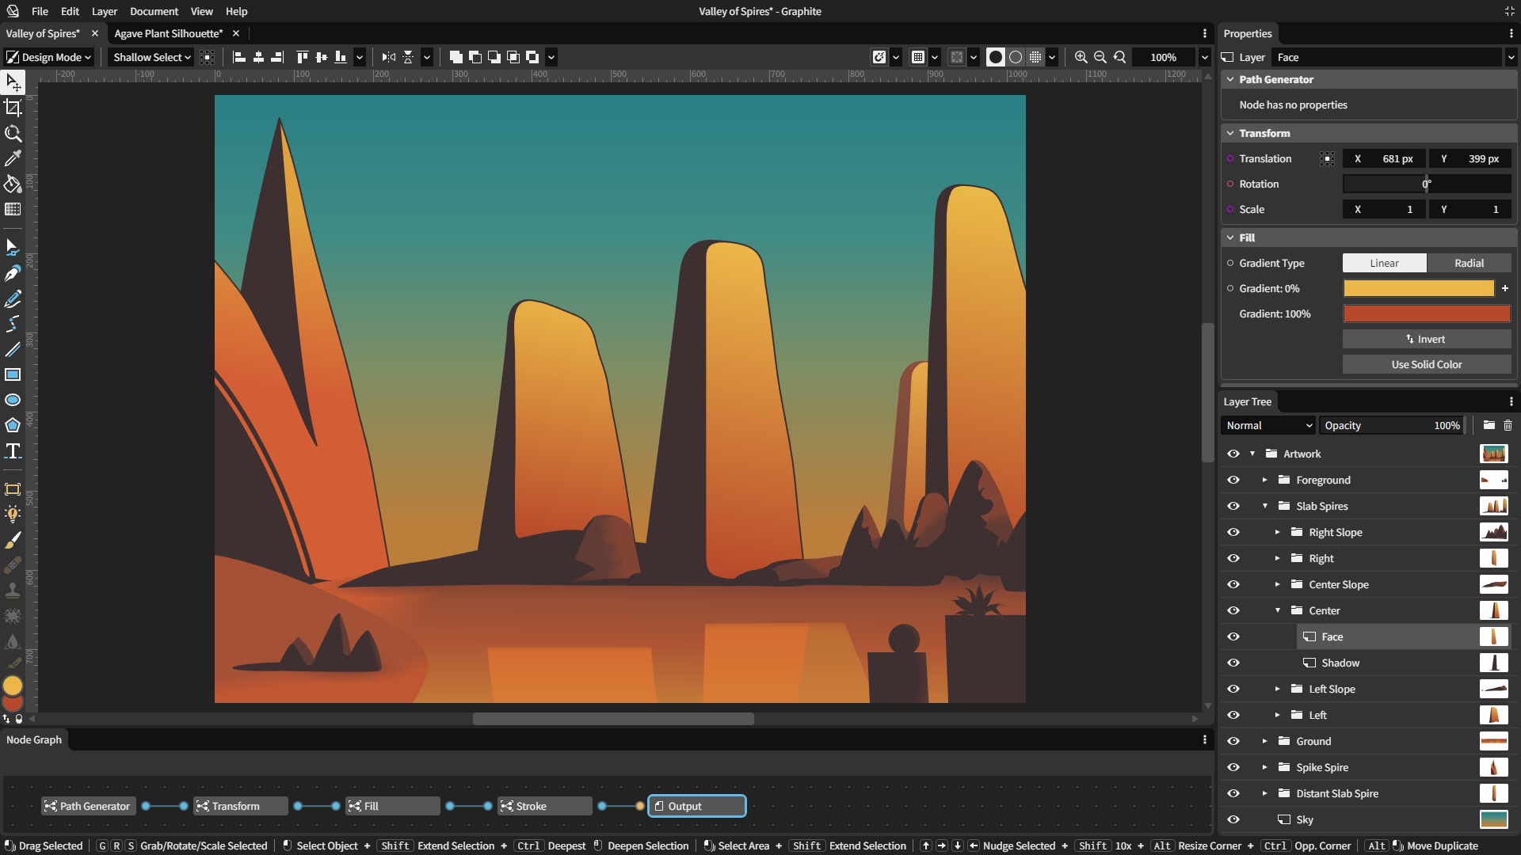Expand the Right Slope layer group

(x=1278, y=531)
